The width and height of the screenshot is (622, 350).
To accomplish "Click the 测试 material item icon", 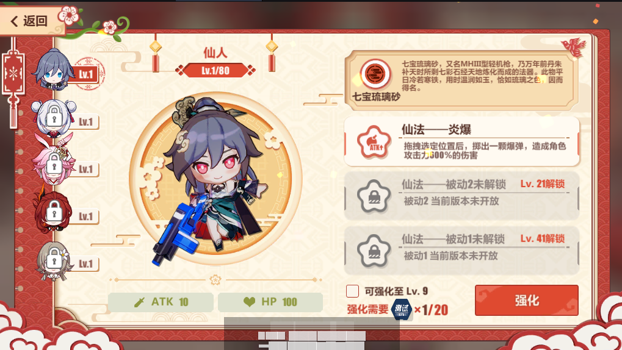I will click(402, 309).
